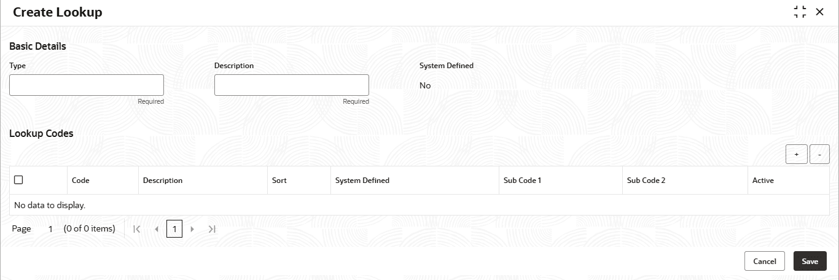The image size is (839, 280).
Task: Click the Active column header
Action: (x=763, y=181)
